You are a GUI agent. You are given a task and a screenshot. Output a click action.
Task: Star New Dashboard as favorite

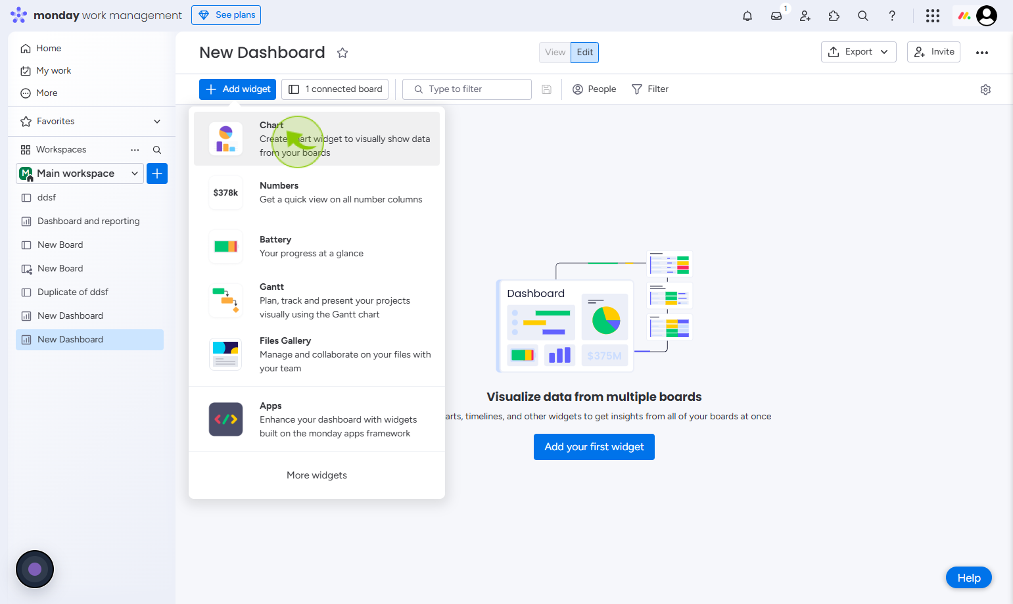pyautogui.click(x=342, y=53)
